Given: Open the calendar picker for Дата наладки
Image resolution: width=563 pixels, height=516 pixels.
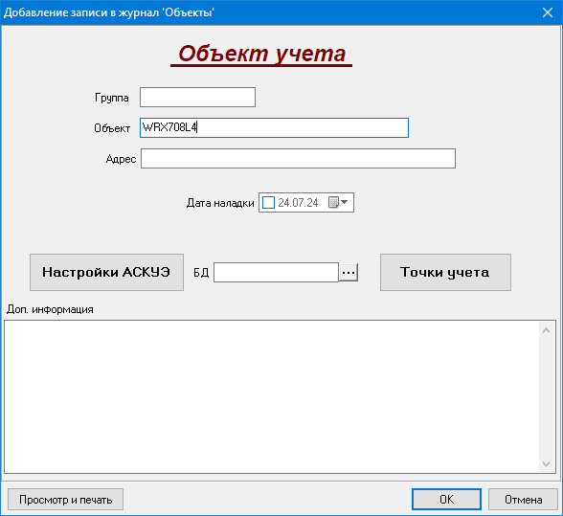Looking at the screenshot, I should pos(333,203).
